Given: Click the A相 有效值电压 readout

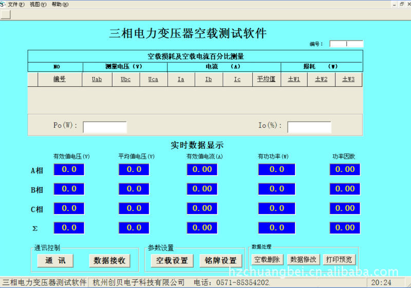Looking at the screenshot, I should pos(69,169).
